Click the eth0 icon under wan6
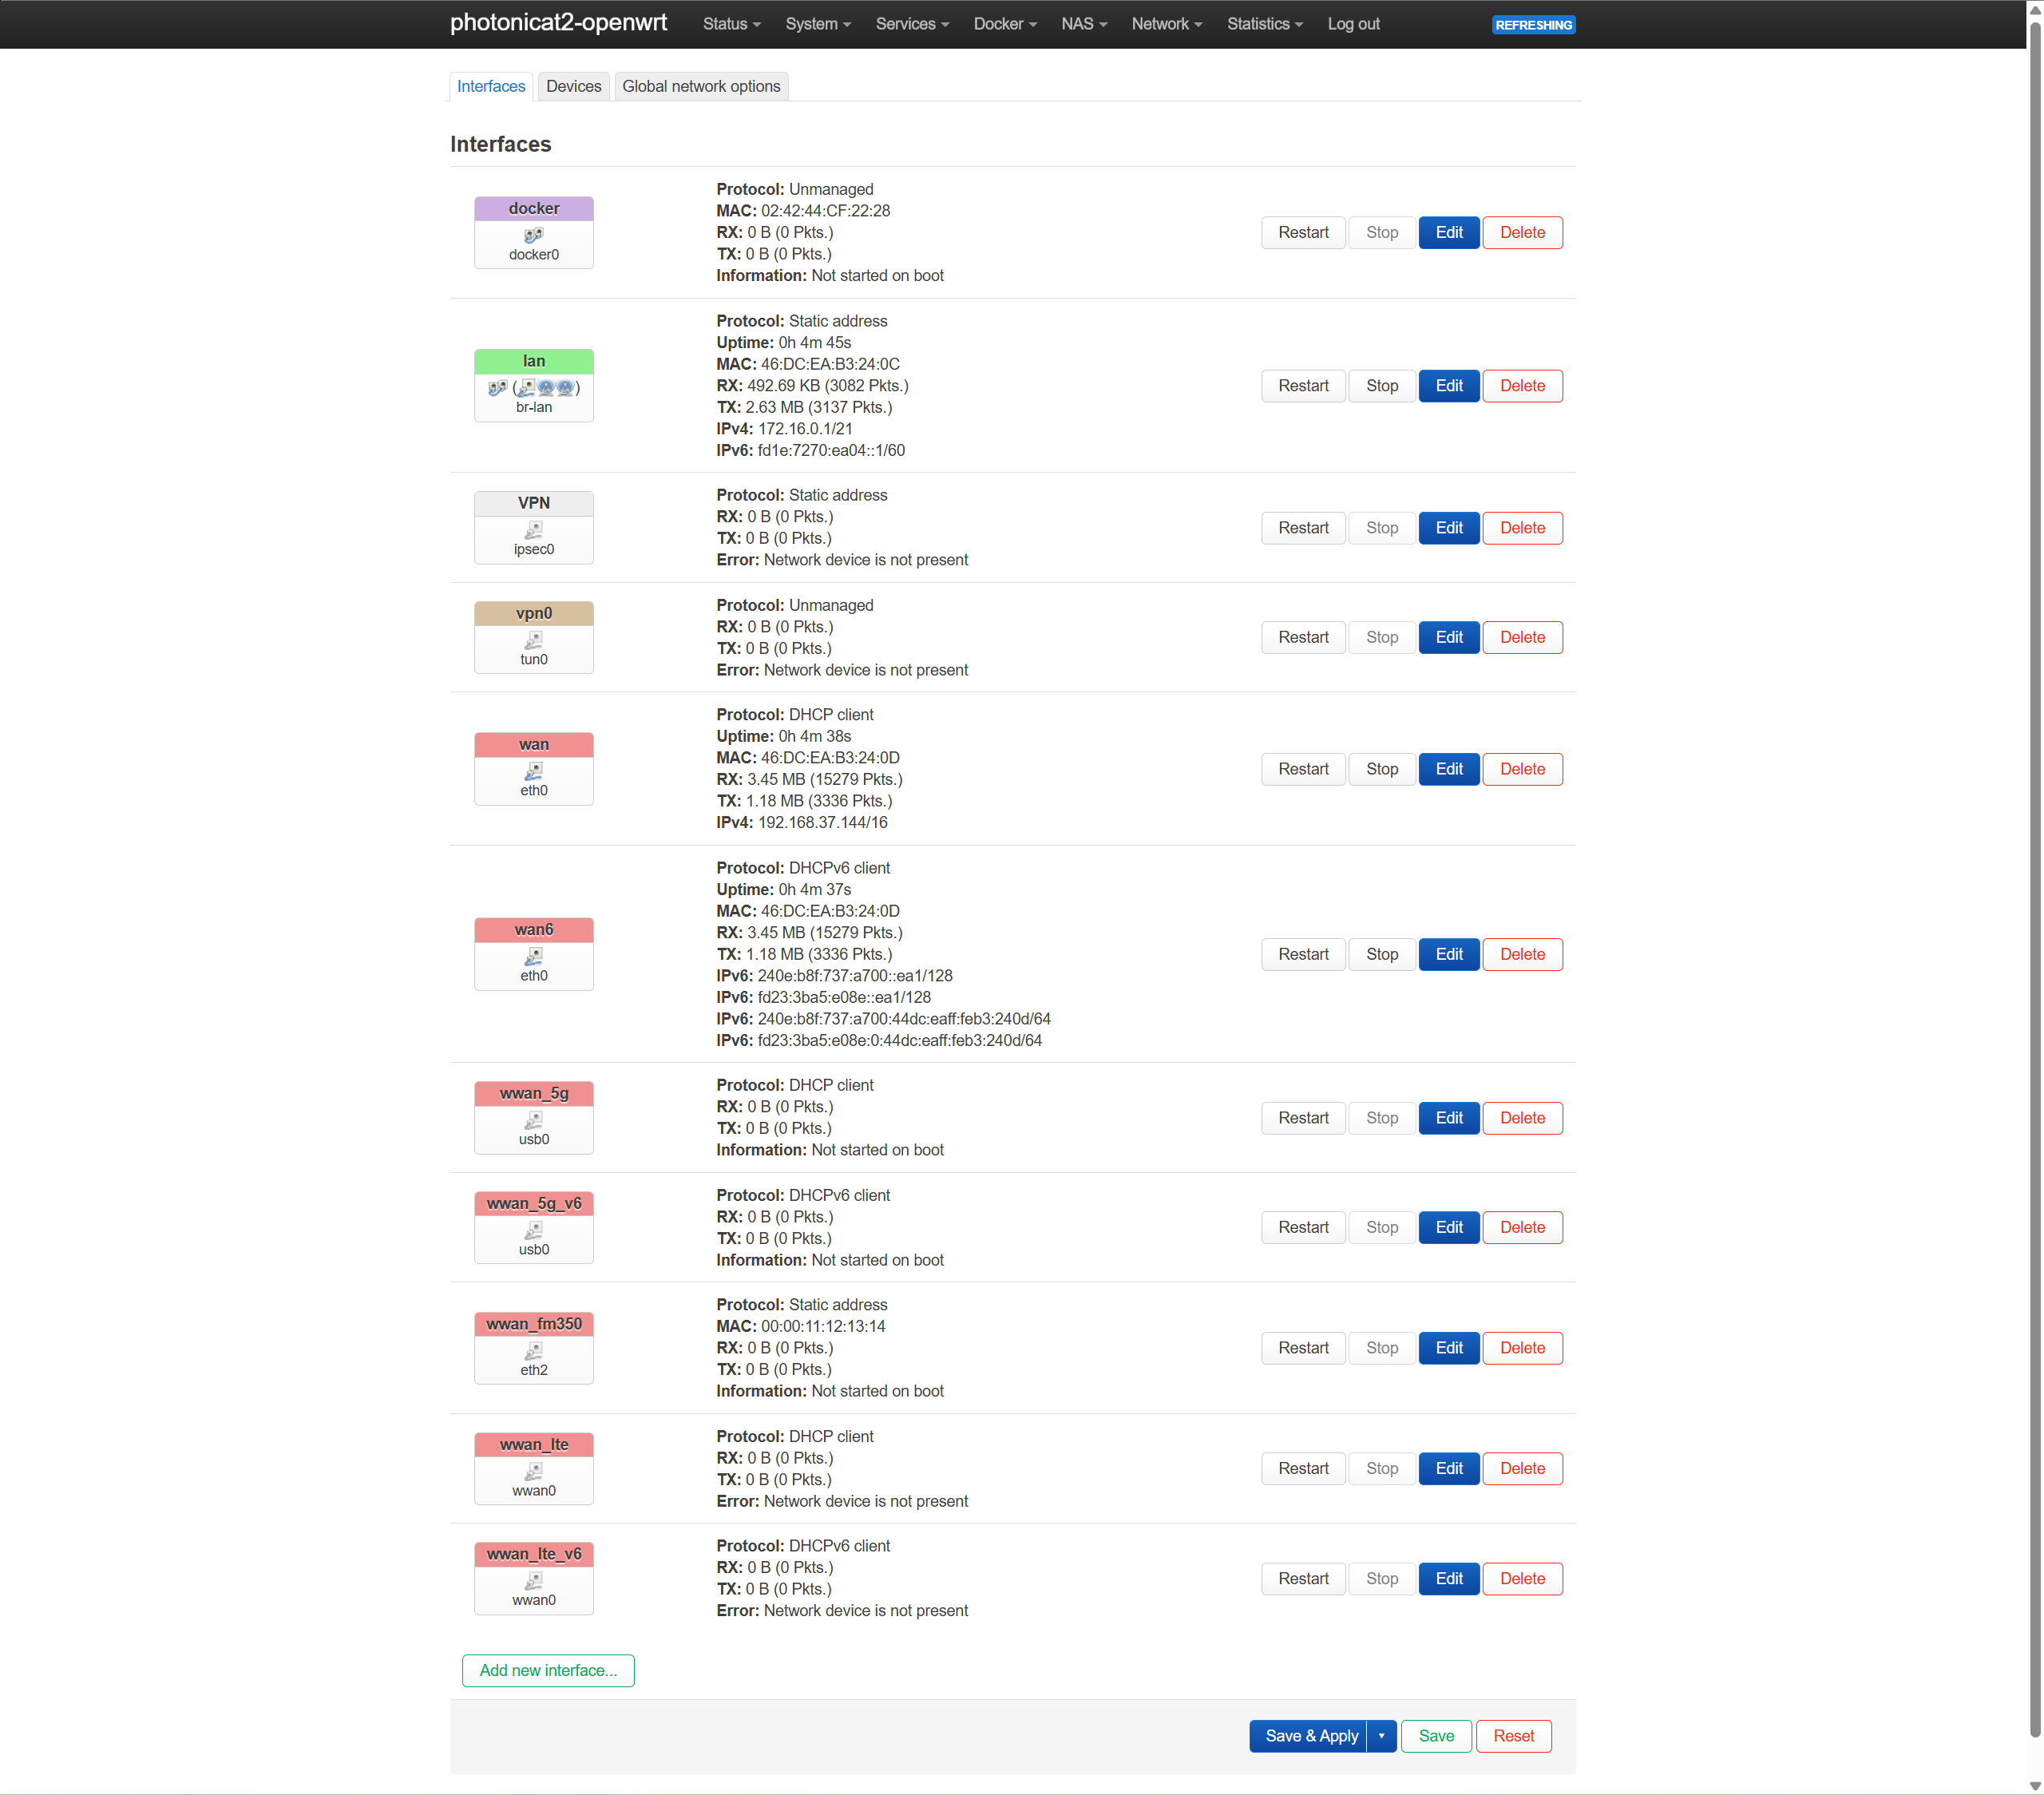2044x1795 pixels. (534, 958)
